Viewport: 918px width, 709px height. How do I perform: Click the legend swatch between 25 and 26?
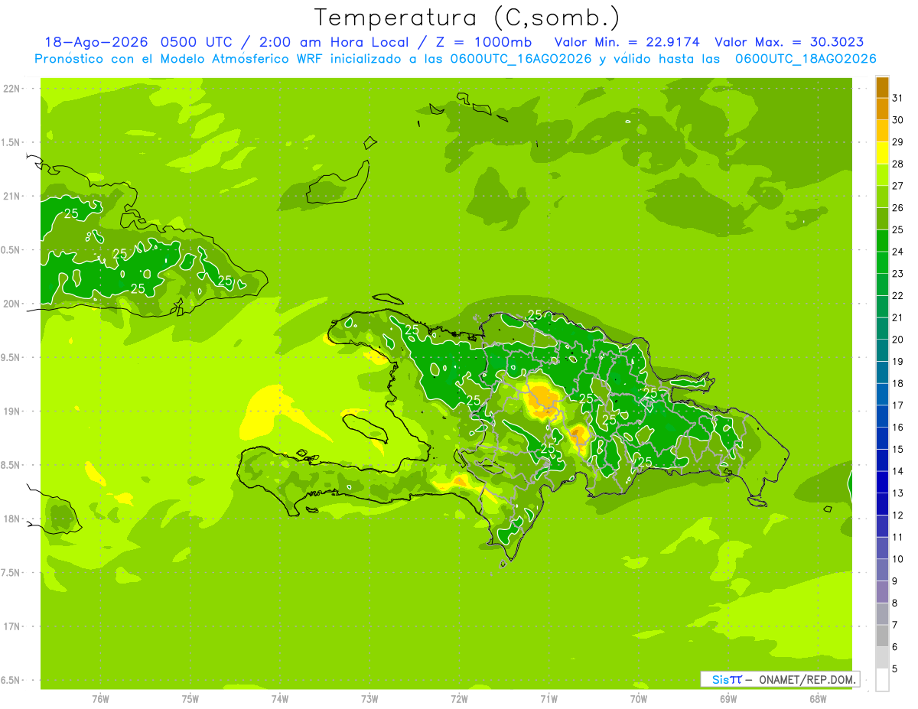(x=882, y=219)
